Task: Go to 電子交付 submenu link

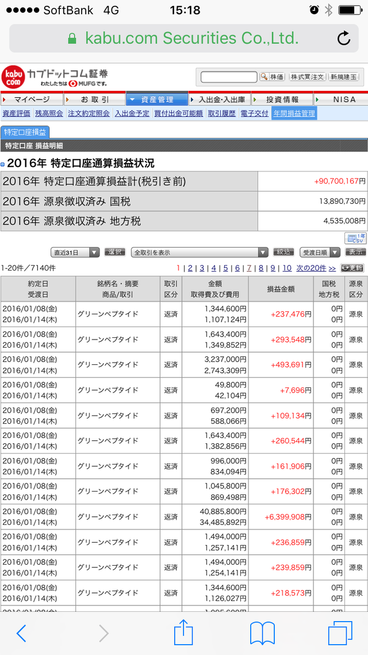Action: pyautogui.click(x=255, y=113)
